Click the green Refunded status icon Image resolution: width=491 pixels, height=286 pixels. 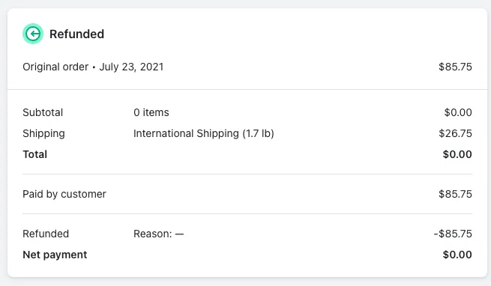[33, 34]
